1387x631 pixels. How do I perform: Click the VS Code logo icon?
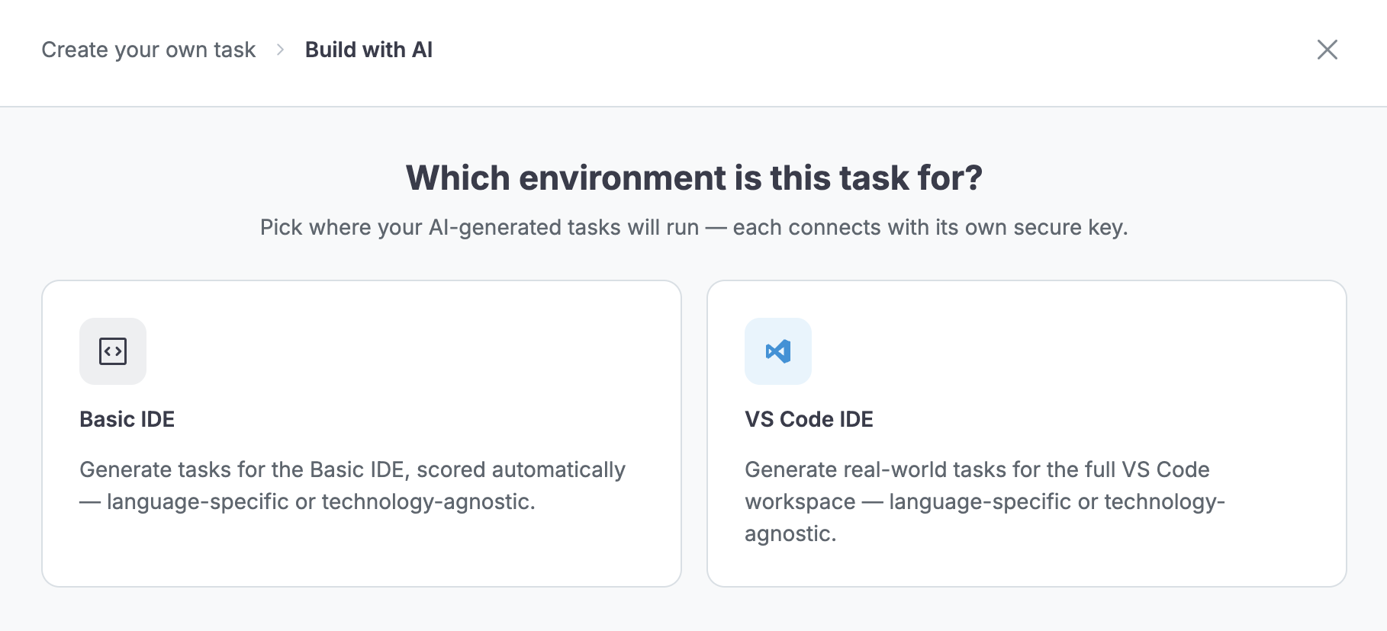coord(778,351)
